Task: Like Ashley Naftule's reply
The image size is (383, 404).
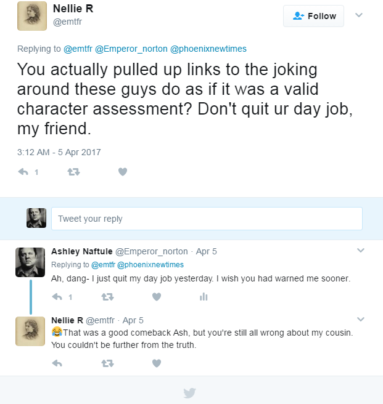Action: point(156,297)
